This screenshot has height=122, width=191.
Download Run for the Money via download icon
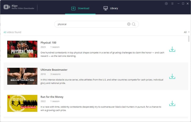pos(172,103)
